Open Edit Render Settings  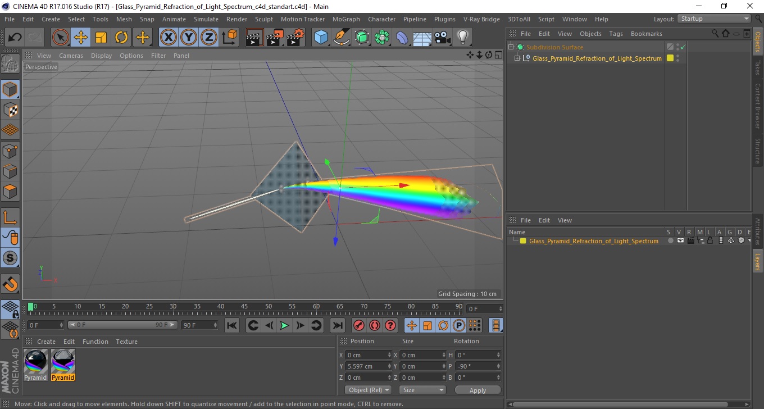tap(295, 38)
